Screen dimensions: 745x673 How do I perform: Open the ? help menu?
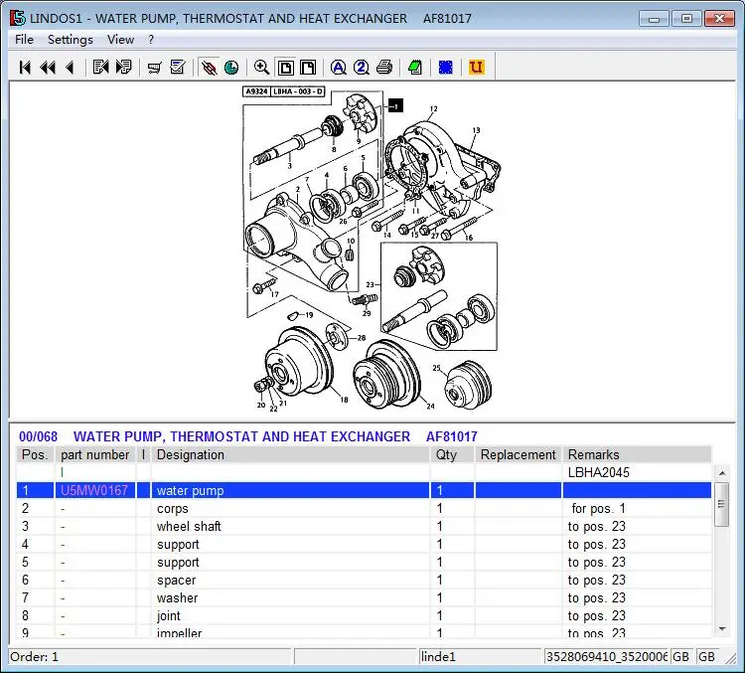[x=151, y=40]
